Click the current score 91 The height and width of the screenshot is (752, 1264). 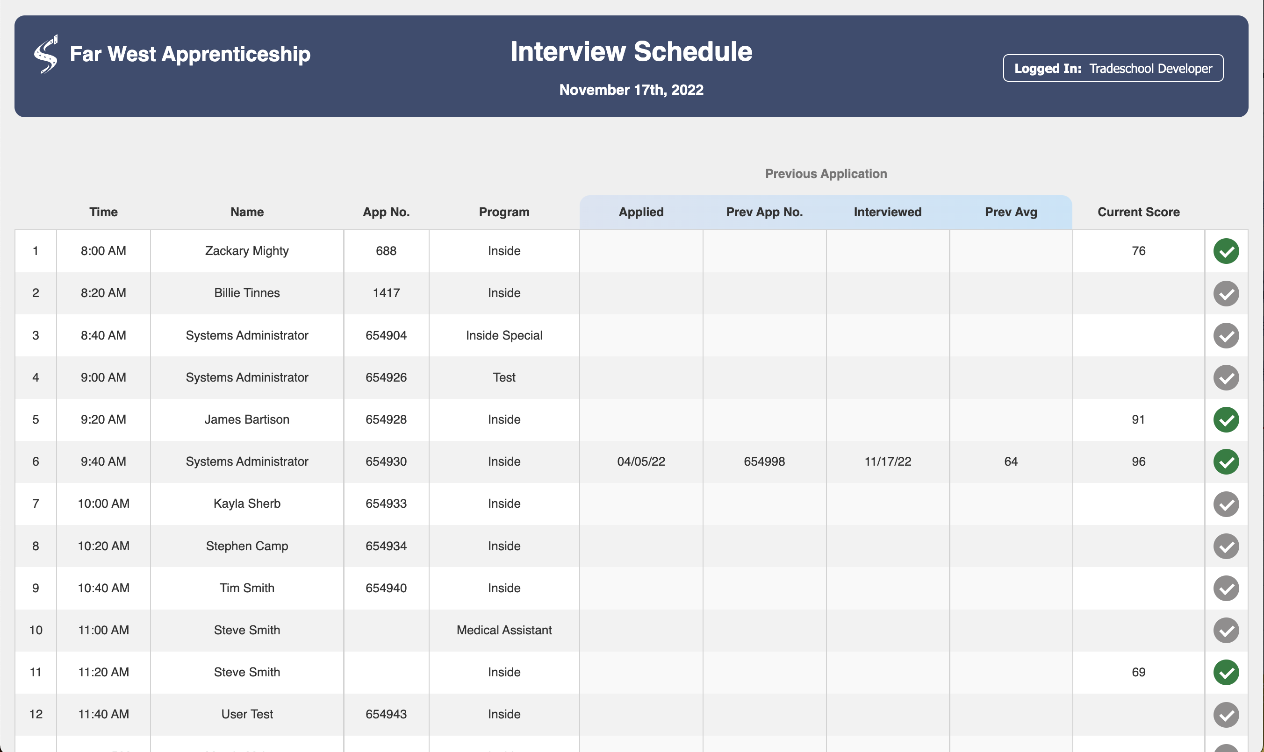[x=1138, y=419]
